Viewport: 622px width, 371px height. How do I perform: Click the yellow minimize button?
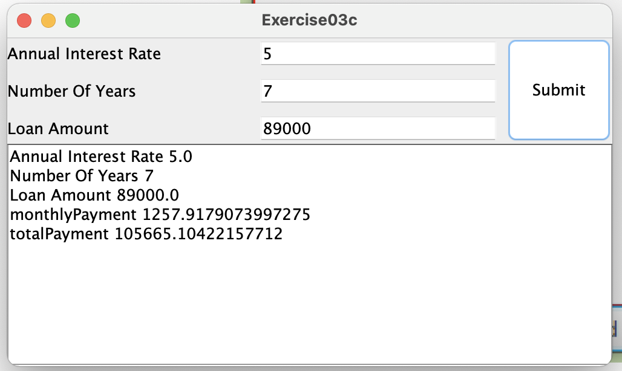tap(48, 20)
